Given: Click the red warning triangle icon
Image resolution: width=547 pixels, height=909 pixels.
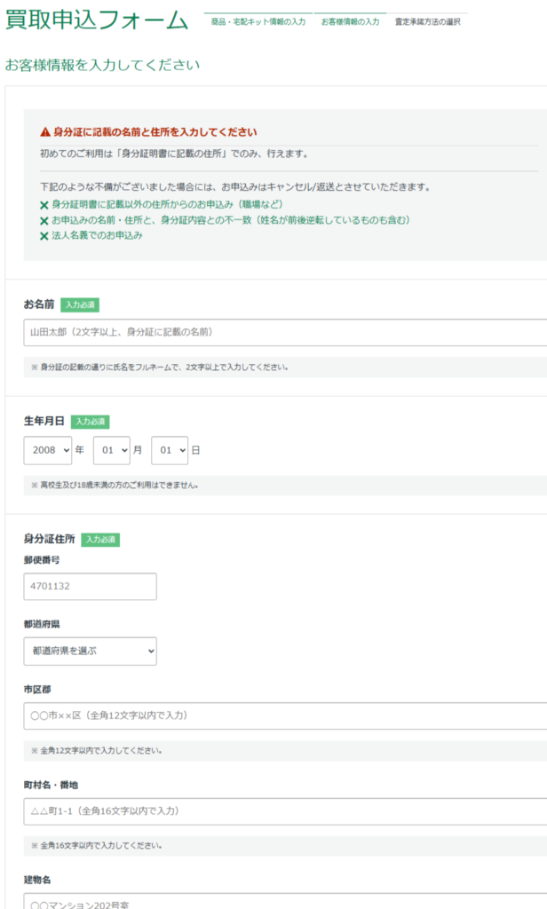Looking at the screenshot, I should pos(45,132).
